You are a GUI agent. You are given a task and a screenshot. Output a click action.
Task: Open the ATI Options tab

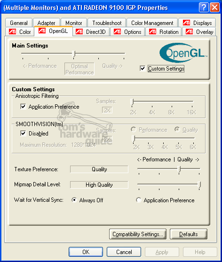coord(127,32)
